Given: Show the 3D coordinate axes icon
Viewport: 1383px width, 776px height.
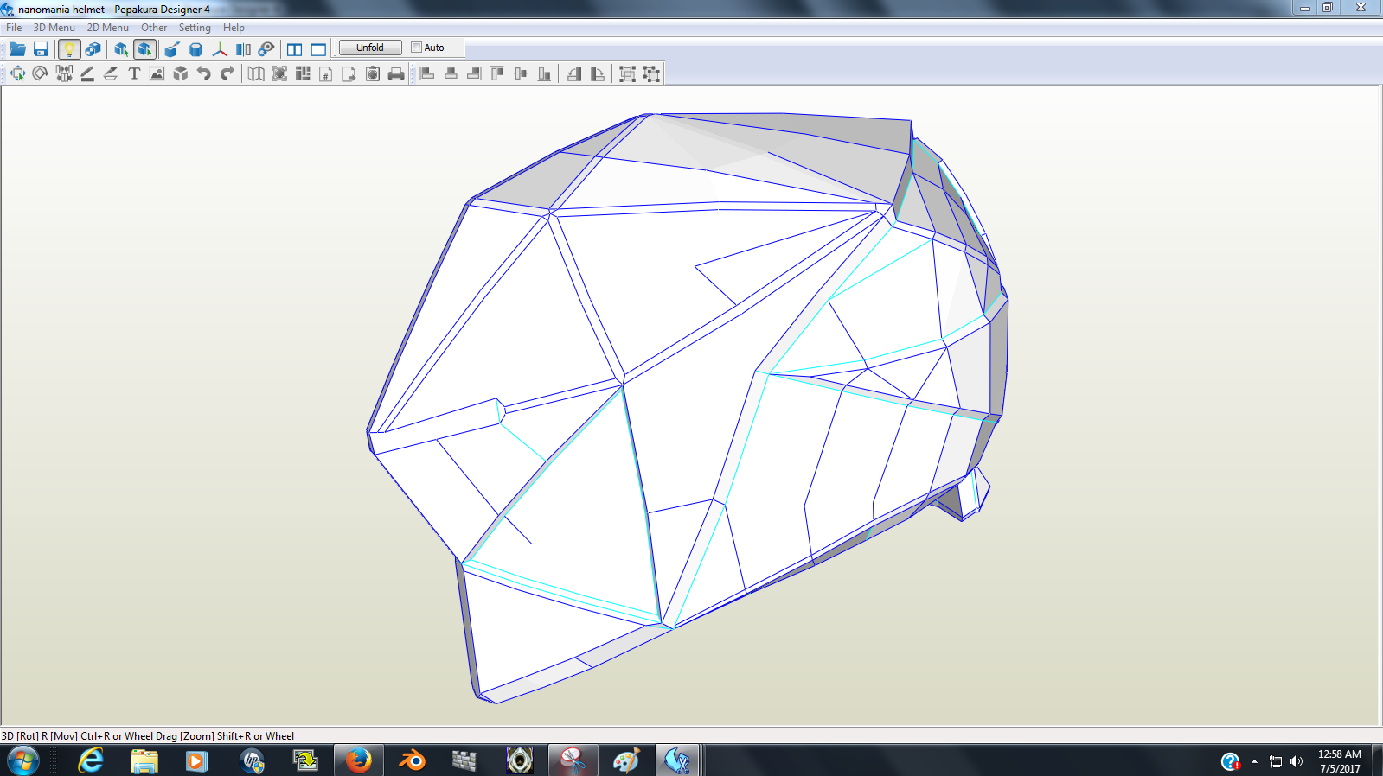Looking at the screenshot, I should point(220,49).
